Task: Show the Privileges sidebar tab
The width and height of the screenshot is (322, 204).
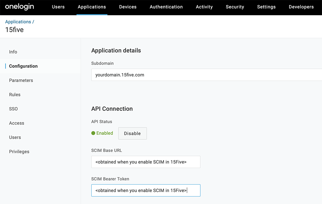Action: click(x=19, y=152)
